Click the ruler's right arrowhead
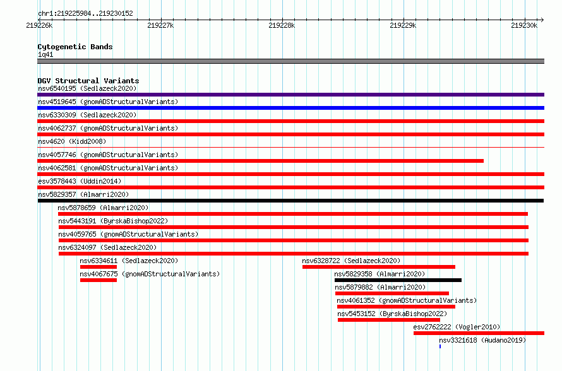562x371 pixels. (542, 20)
